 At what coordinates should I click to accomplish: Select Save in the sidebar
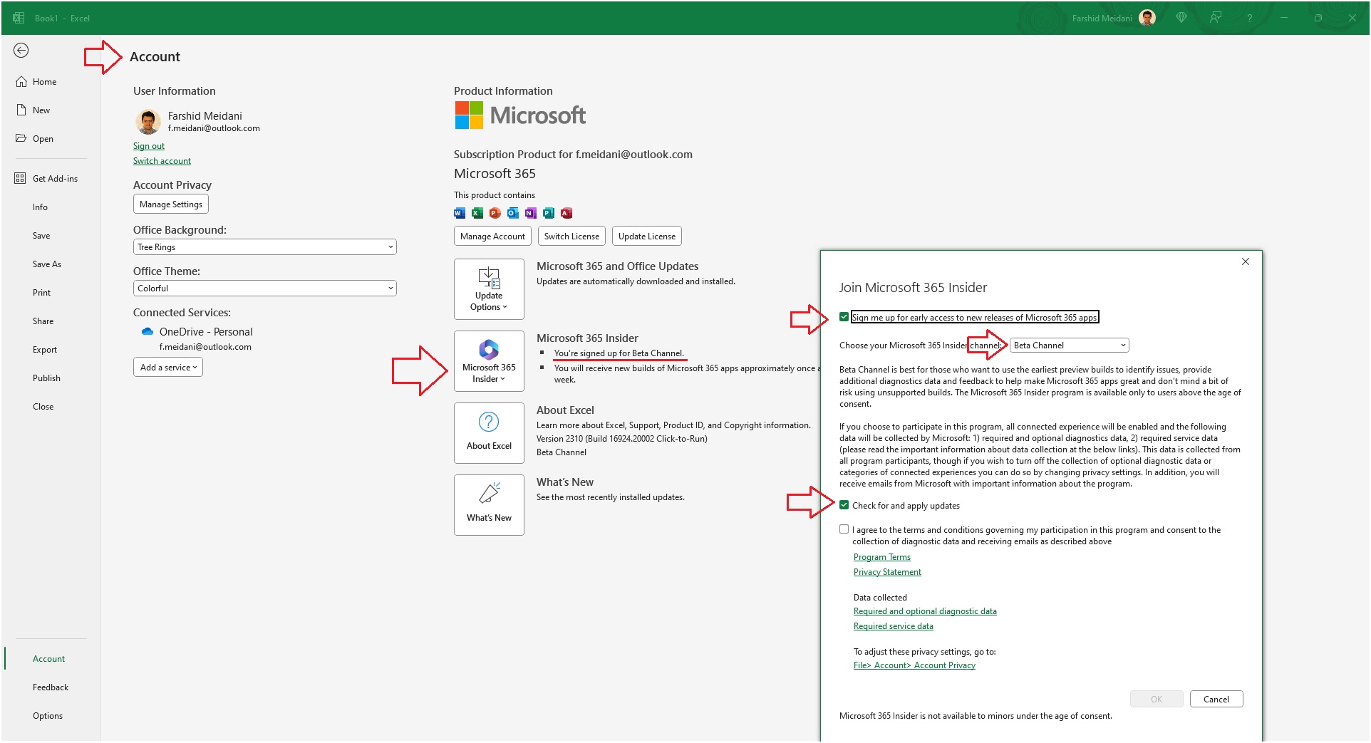pyautogui.click(x=41, y=236)
